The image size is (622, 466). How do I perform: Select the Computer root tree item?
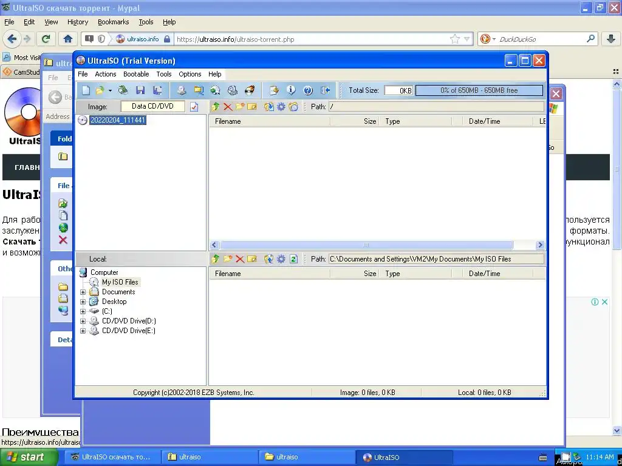[104, 272]
